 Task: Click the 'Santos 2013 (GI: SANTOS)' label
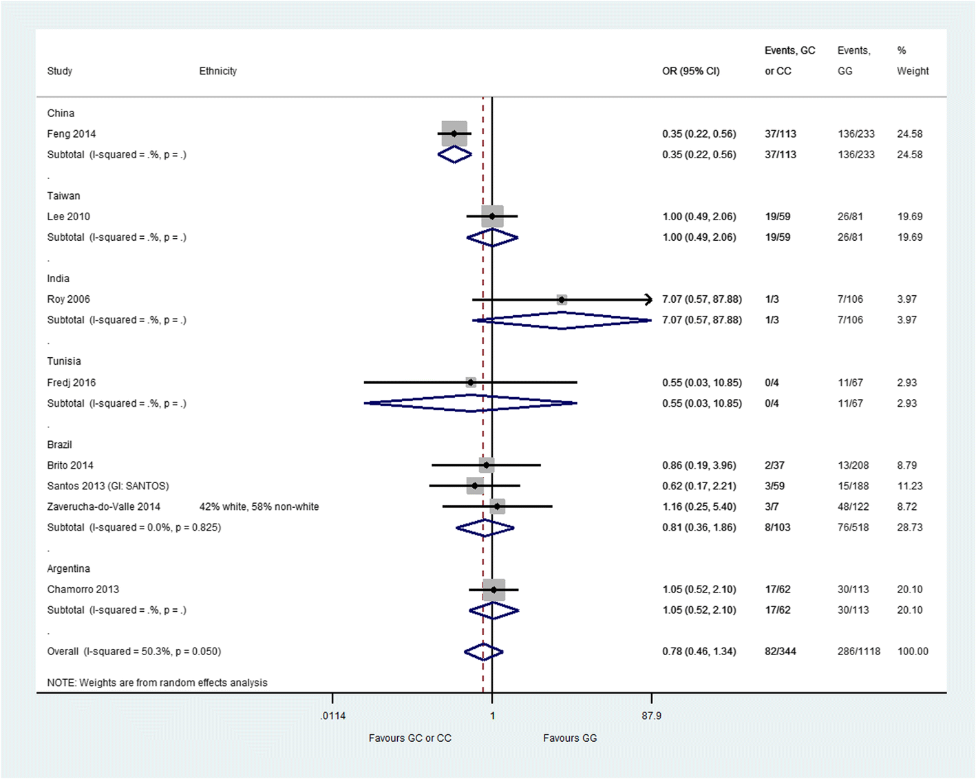(x=108, y=486)
